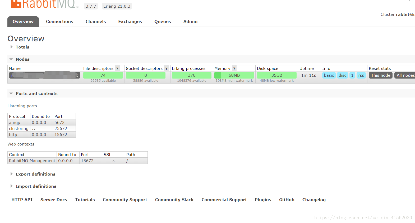
Task: Click the SSL indicator circle
Action: (x=113, y=161)
